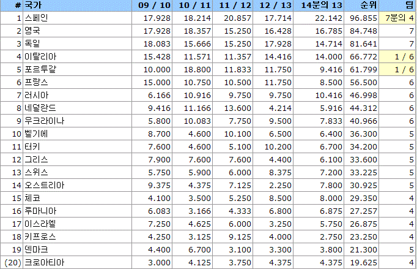Click the 33.225 total value
This screenshot has width=417, height=269.
coord(363,172)
